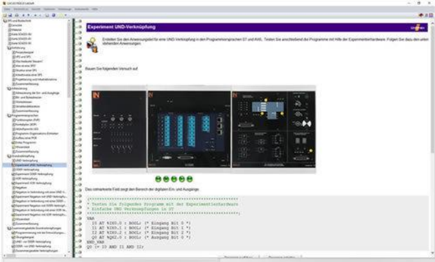Click the experiment hardware setup image
435x262 pixels.
pyautogui.click(x=204, y=129)
